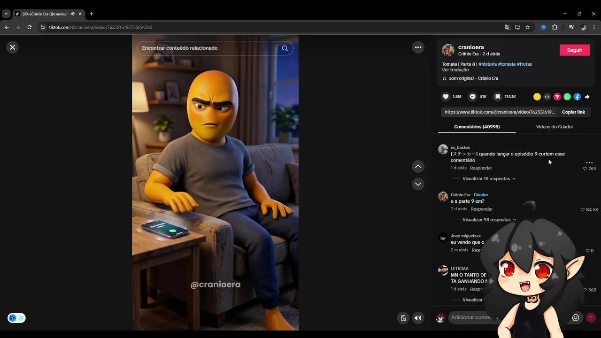The height and width of the screenshot is (338, 601).
Task: Switch to Vídeos do Criador tab
Action: click(555, 127)
